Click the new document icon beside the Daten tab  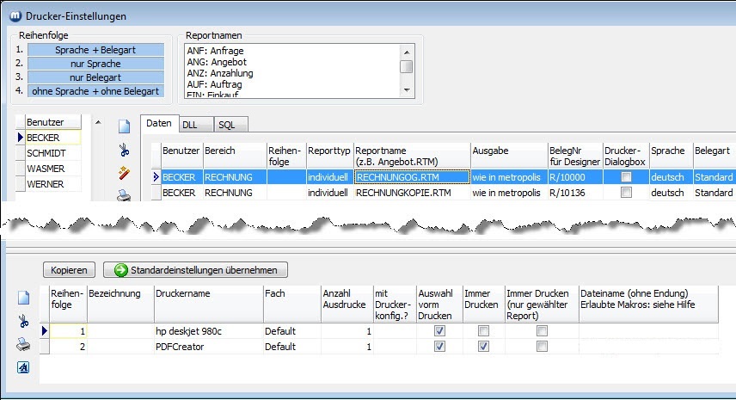(x=124, y=127)
